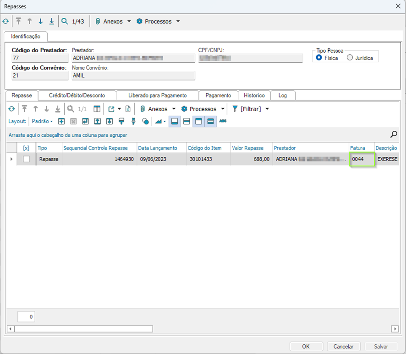Image resolution: width=406 pixels, height=354 pixels.
Task: Click Sequencial Controle Repasse column header
Action: click(x=99, y=148)
